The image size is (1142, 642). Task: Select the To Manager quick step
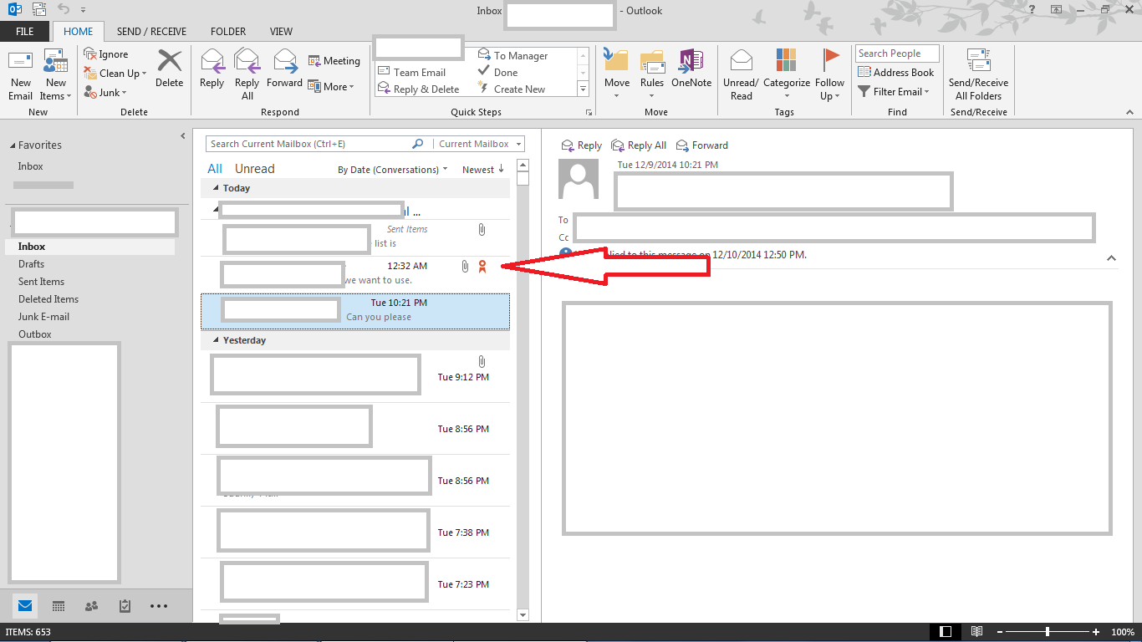pos(513,55)
